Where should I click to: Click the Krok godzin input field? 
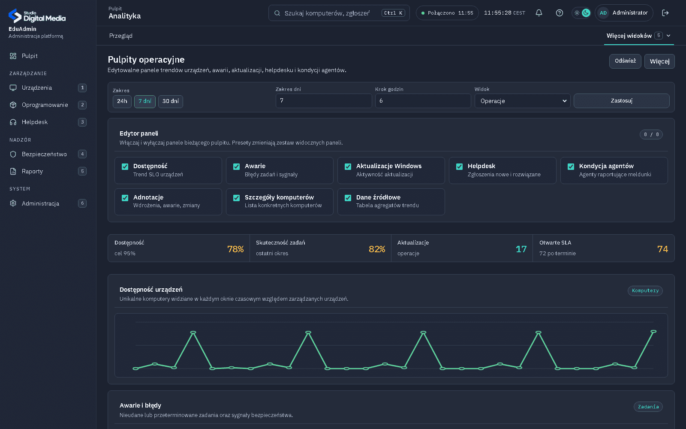tap(423, 101)
